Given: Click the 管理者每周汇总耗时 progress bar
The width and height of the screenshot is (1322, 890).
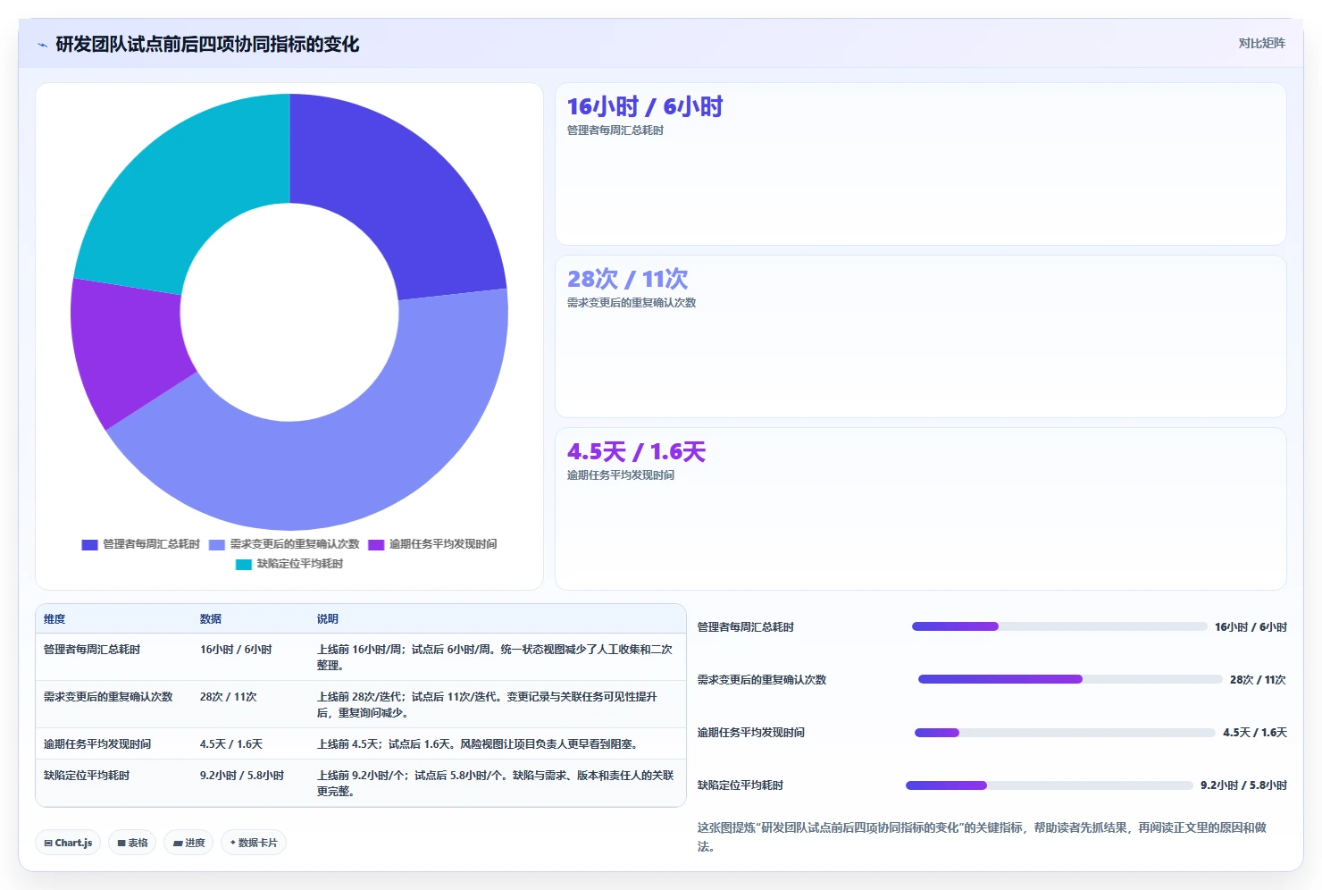Looking at the screenshot, I should 1059,626.
